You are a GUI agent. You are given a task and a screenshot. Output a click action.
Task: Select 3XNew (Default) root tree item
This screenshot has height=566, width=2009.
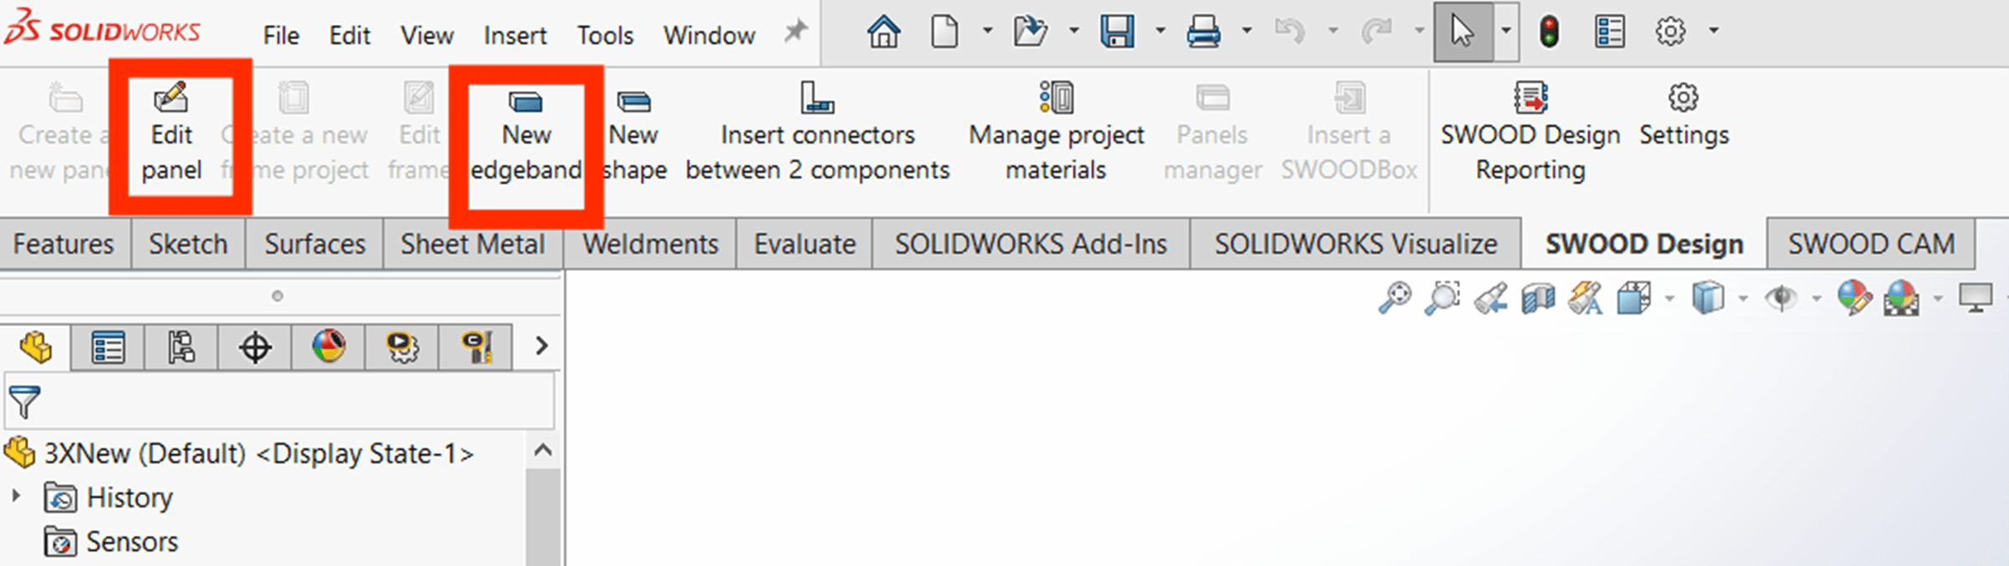pyautogui.click(x=239, y=453)
